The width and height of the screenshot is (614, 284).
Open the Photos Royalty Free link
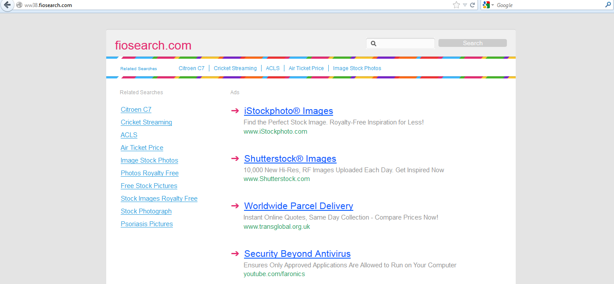[x=150, y=173]
